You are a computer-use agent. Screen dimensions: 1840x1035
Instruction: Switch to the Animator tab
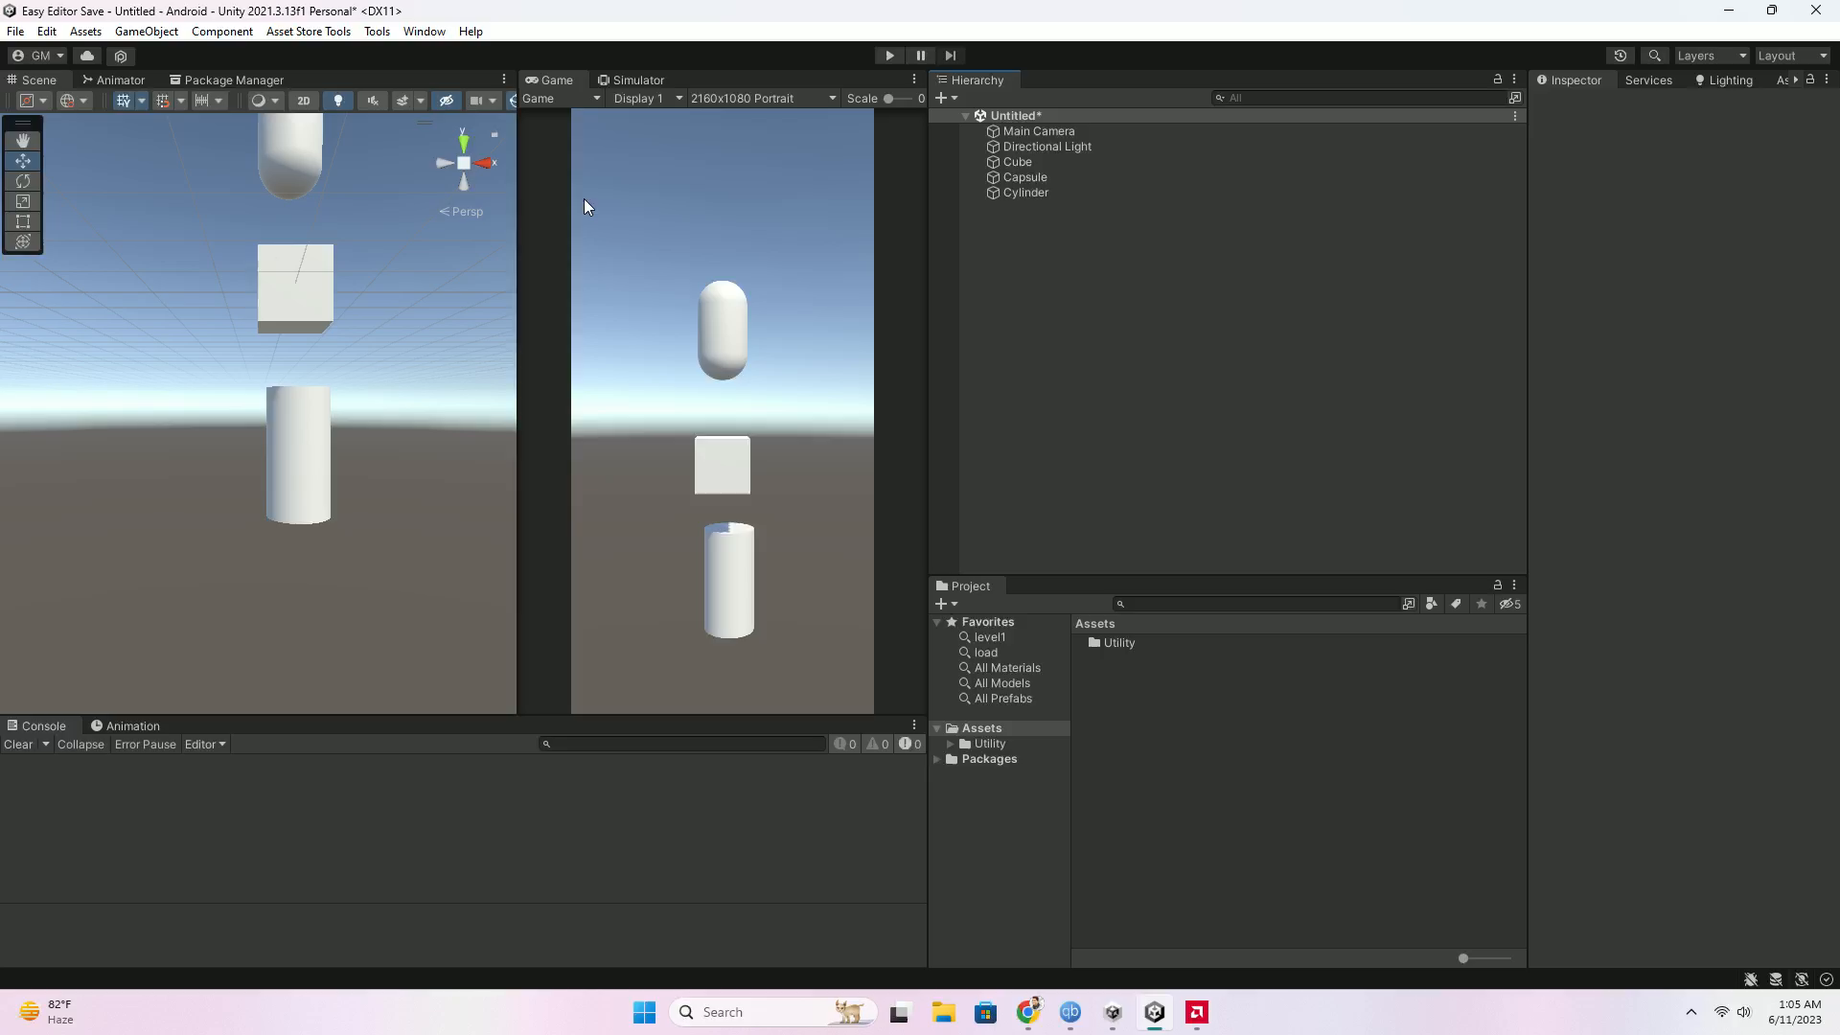[x=113, y=80]
